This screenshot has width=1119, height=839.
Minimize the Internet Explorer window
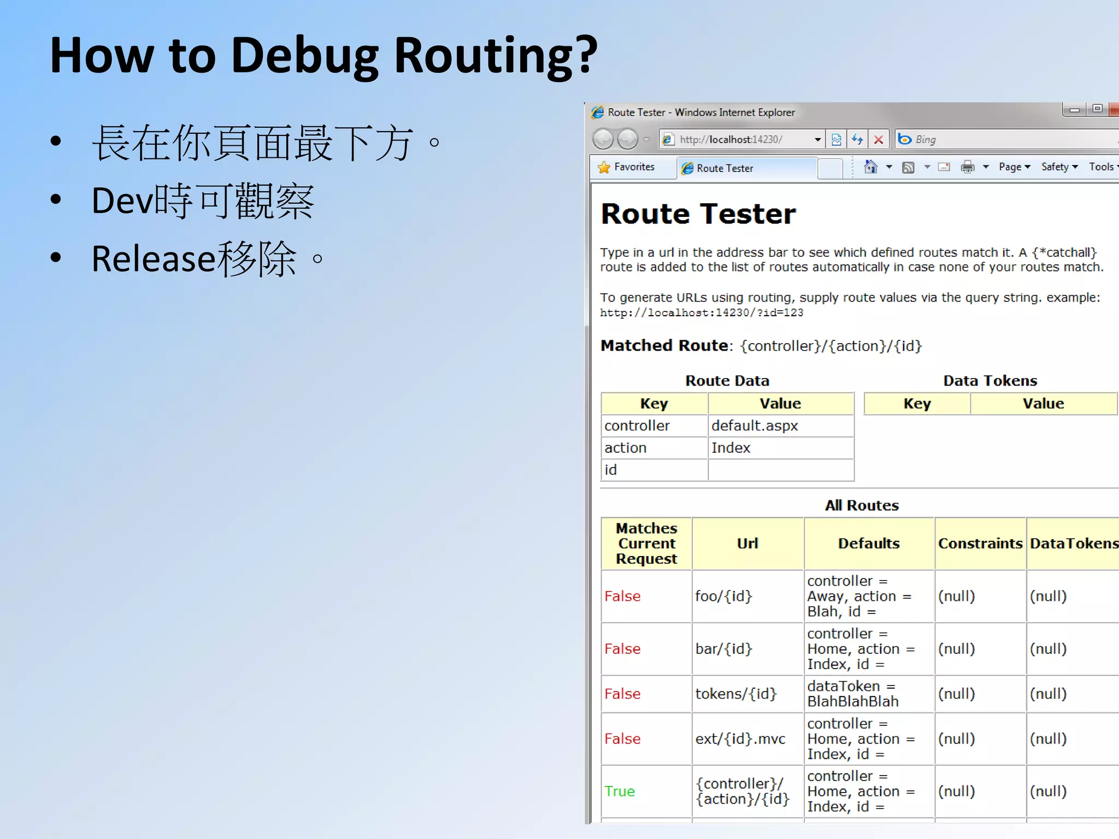[x=1074, y=109]
